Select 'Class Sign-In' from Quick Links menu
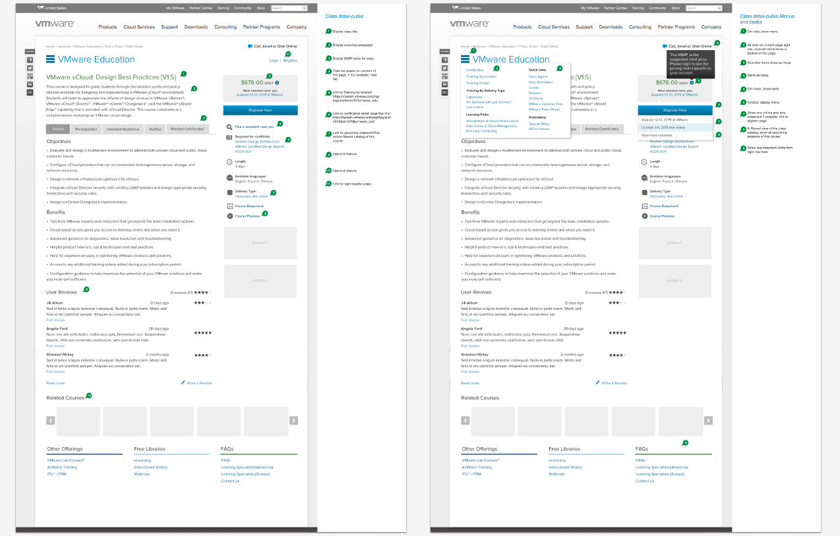This screenshot has height=536, width=840. pyautogui.click(x=538, y=76)
